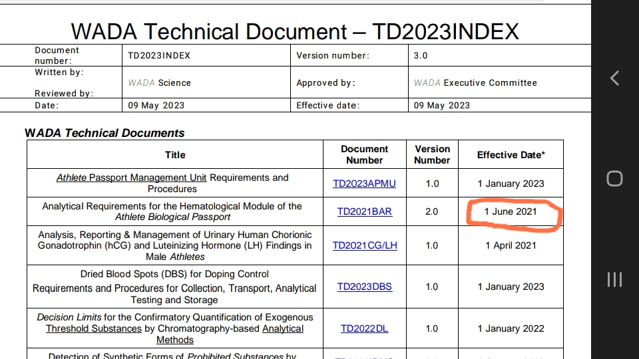Select the Document Number column header
The height and width of the screenshot is (359, 639).
(364, 154)
